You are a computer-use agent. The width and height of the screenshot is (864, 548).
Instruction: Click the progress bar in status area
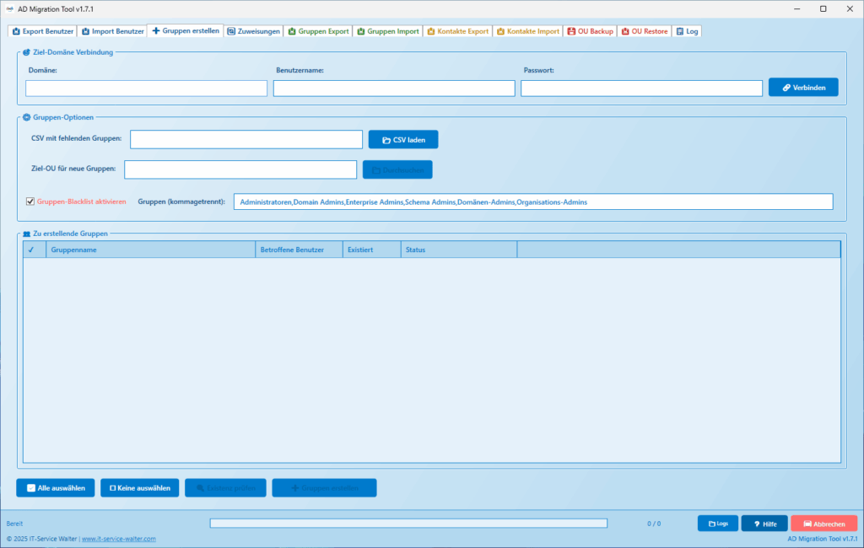(x=408, y=524)
